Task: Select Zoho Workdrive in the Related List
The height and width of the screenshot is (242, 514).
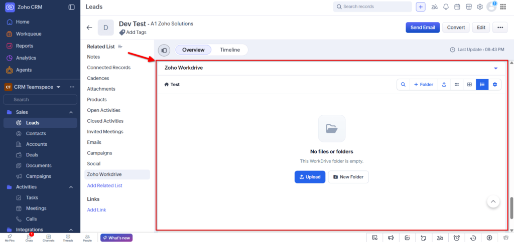Action: [x=117, y=174]
